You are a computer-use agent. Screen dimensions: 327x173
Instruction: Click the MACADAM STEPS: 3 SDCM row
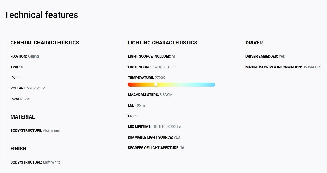pos(150,95)
